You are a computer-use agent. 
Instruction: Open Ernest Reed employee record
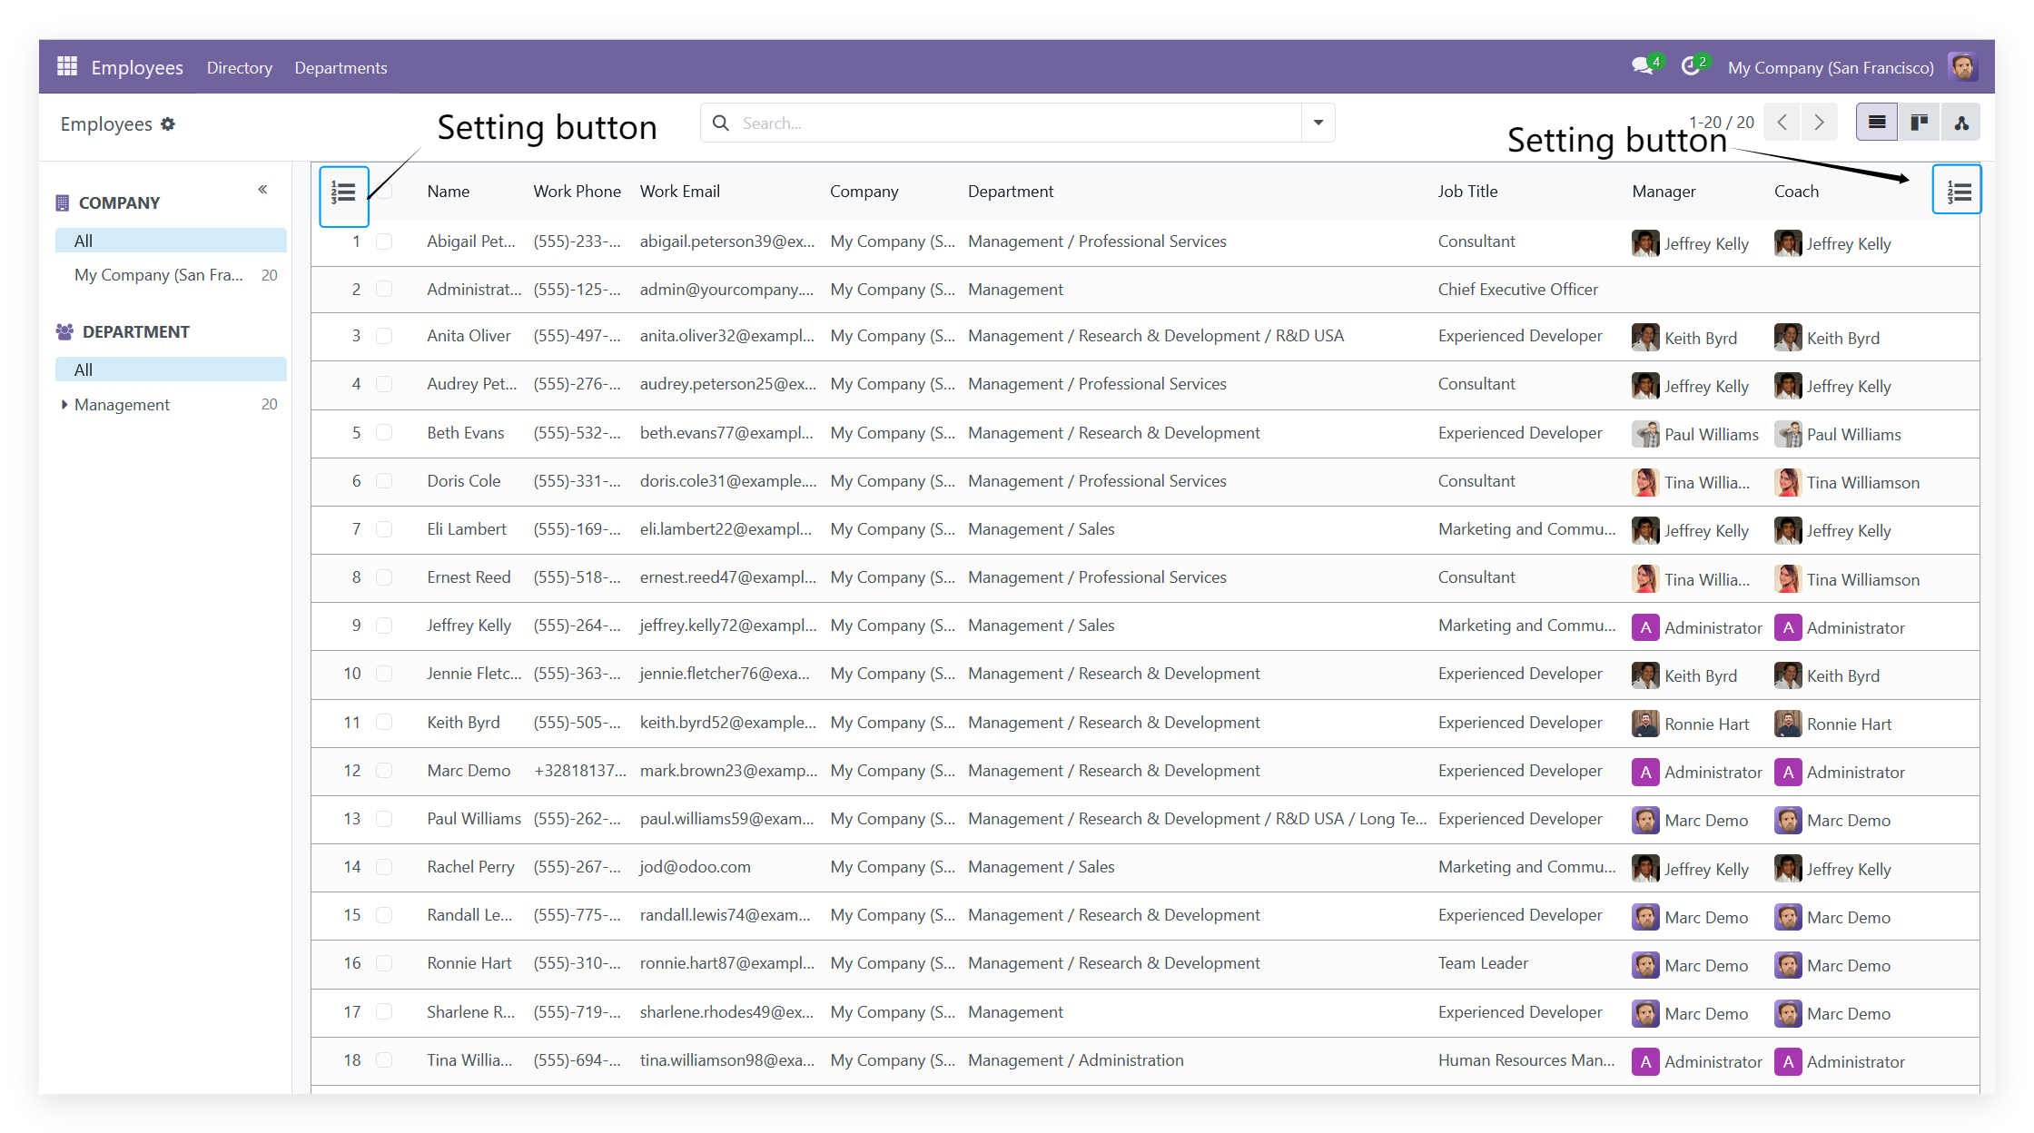[x=469, y=577]
